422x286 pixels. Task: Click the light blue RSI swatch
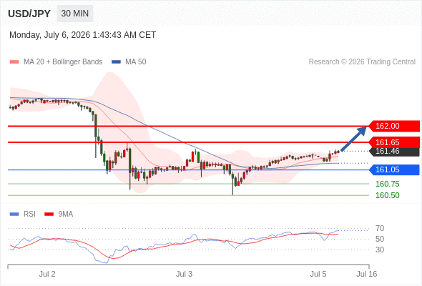[x=14, y=214]
